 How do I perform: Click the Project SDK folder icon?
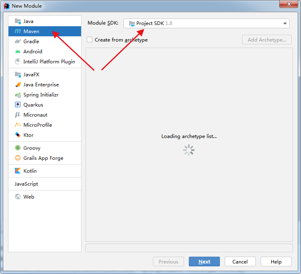132,23
